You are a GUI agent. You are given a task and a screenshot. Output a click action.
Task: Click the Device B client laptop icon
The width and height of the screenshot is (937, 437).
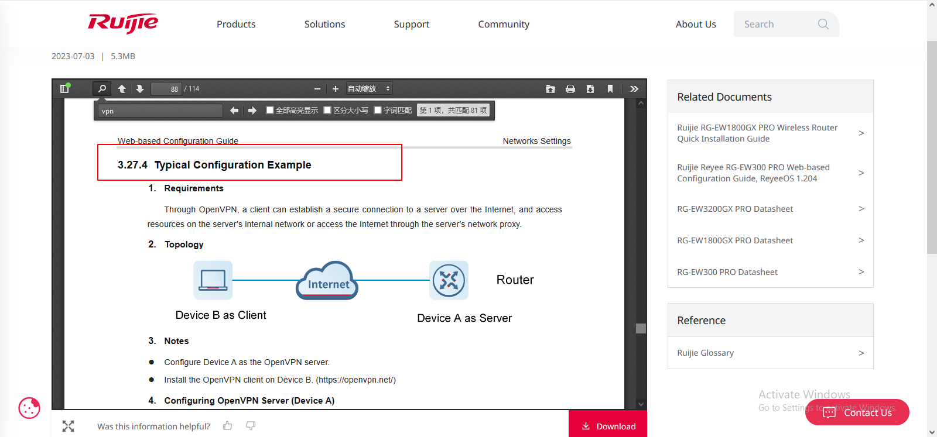click(x=213, y=280)
